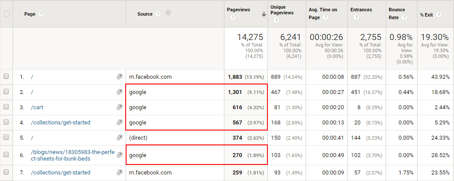Viewport: 454px width, 181px height.
Task: Check the bunk-beds blog row checkbox
Action: (x=6, y=154)
